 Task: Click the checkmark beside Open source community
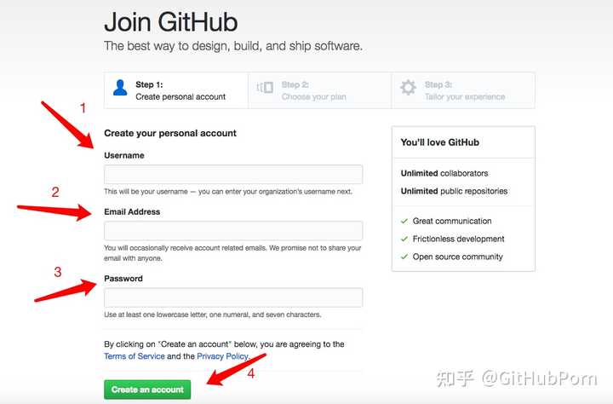pyautogui.click(x=404, y=257)
